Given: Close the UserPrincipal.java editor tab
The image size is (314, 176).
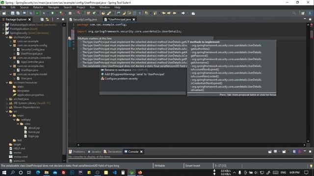Looking at the screenshot, I should (134, 20).
